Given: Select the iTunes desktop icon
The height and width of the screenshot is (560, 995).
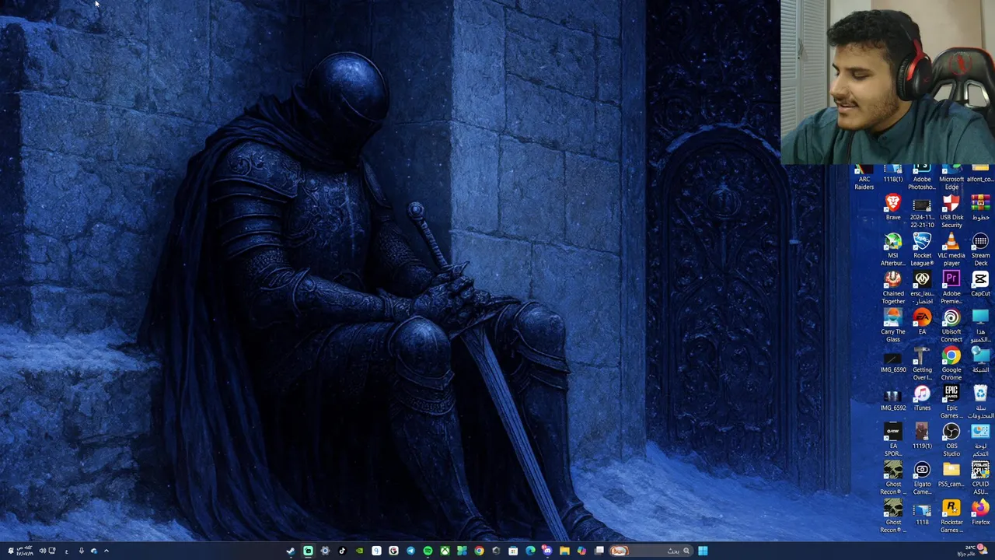Looking at the screenshot, I should click(x=922, y=398).
